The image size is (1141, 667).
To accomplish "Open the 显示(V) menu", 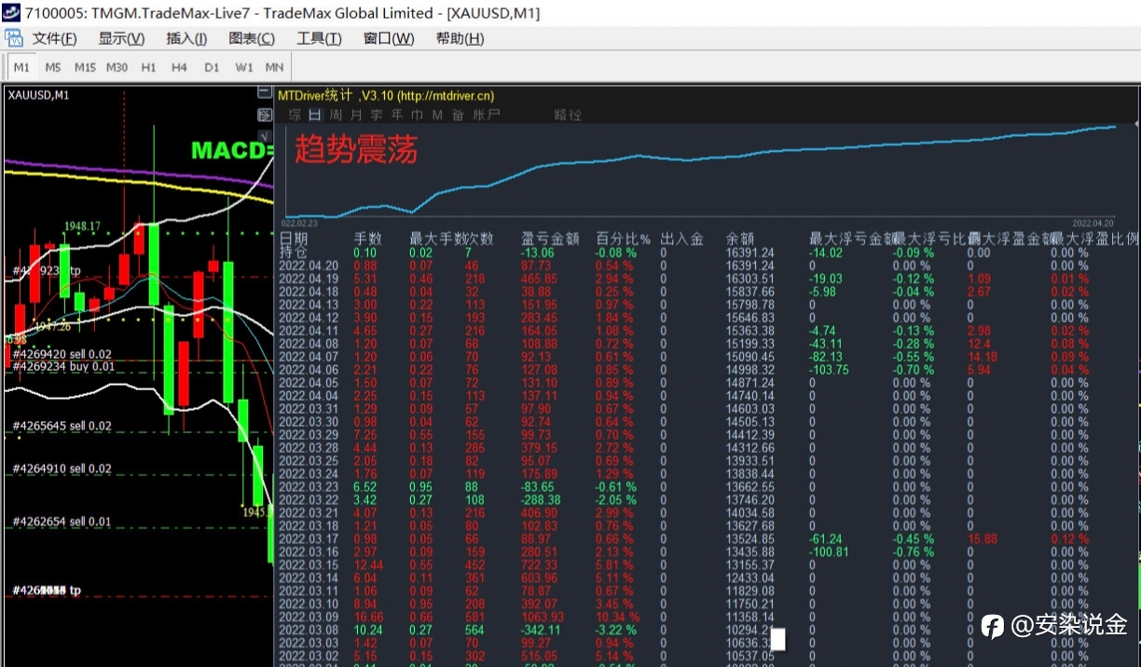I will 121,38.
